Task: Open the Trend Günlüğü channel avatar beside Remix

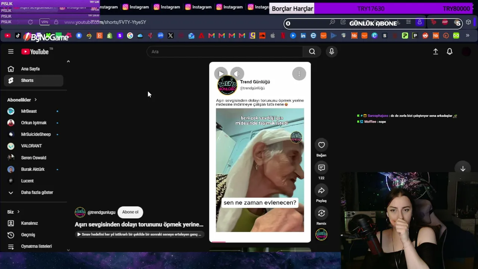Action: click(322, 235)
